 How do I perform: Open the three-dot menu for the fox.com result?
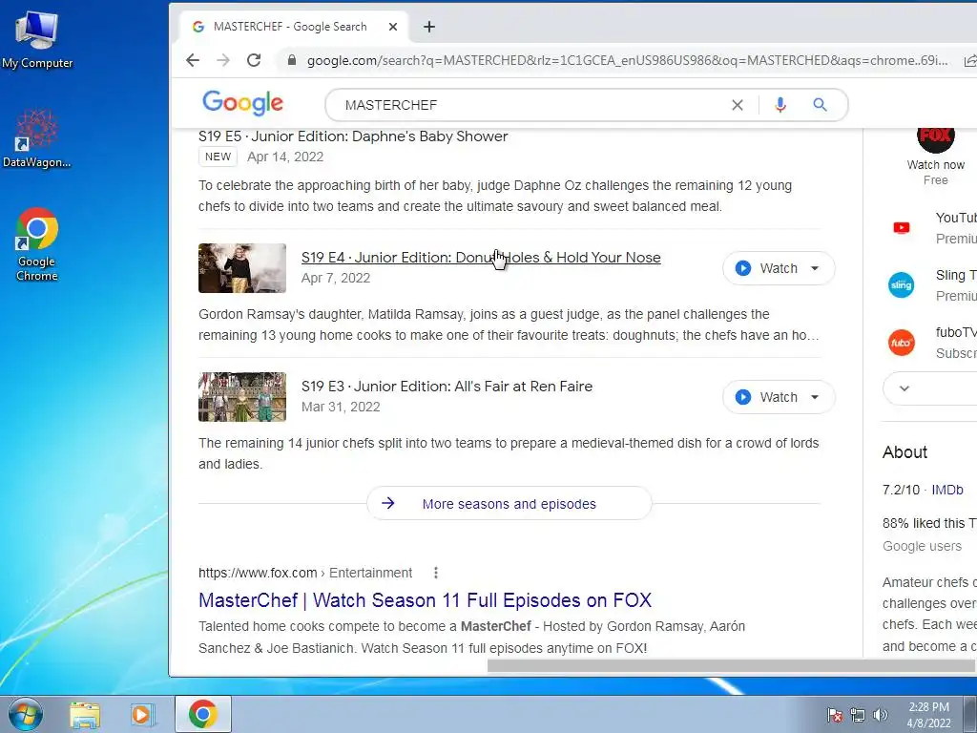435,573
